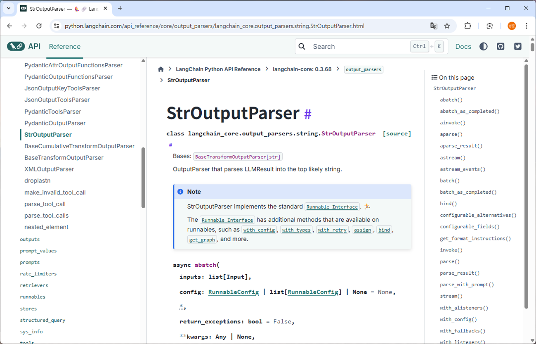Open the Extensions puzzle icon
Viewport: 536px width, 344px height.
tap(468, 26)
